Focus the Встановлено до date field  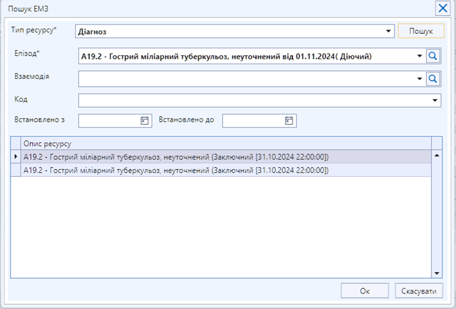point(253,121)
